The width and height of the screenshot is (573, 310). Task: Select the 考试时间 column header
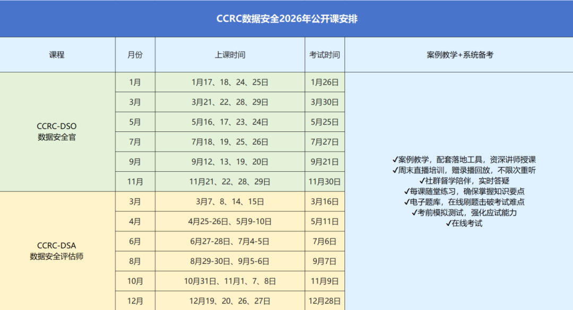point(325,55)
